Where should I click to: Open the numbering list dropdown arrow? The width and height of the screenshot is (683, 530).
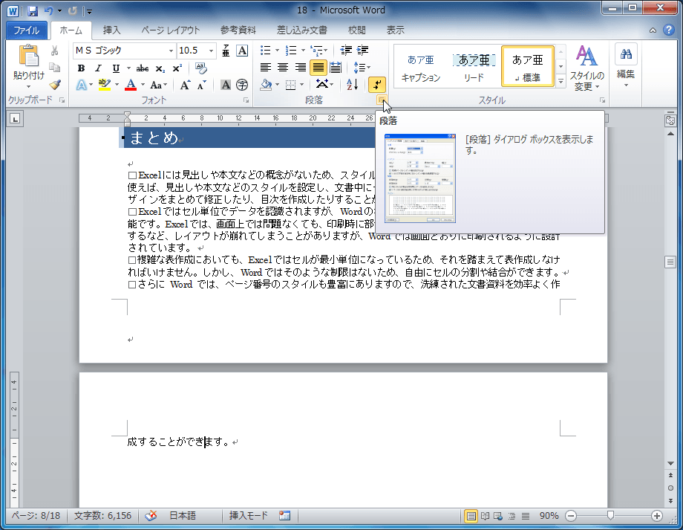(x=303, y=51)
